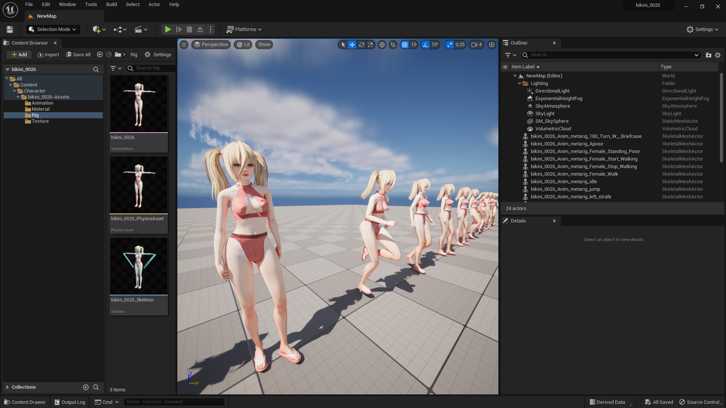
Task: Save the current level with the disk icon
Action: [x=10, y=29]
